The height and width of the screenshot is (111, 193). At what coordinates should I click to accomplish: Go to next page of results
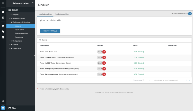[x=189, y=80]
